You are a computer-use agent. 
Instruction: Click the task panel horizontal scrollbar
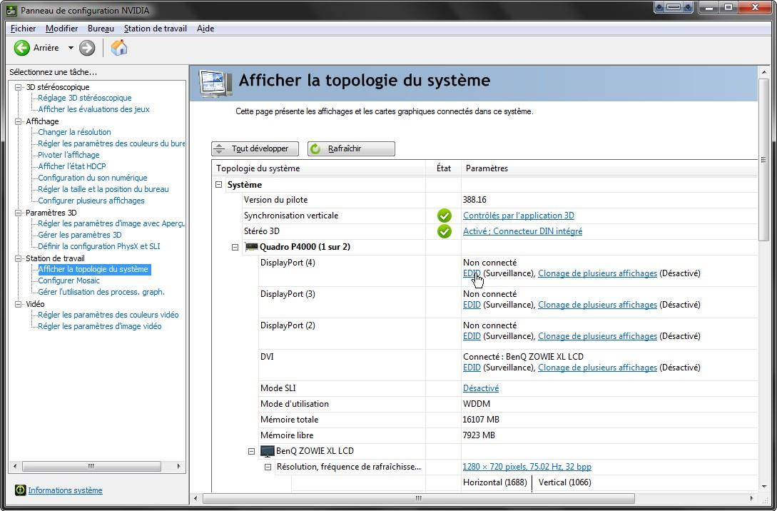tap(91, 467)
